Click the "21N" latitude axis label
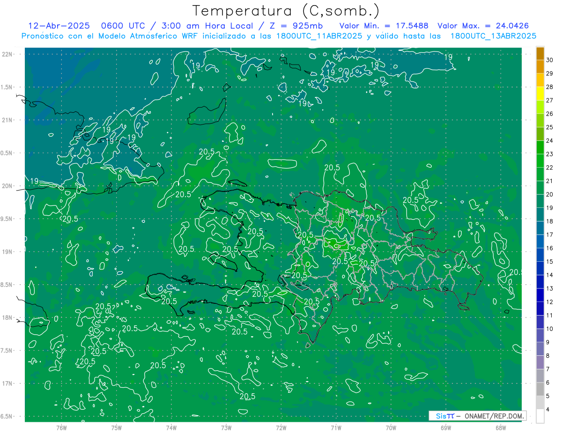Viewport: 562px width, 434px height. click(x=8, y=120)
